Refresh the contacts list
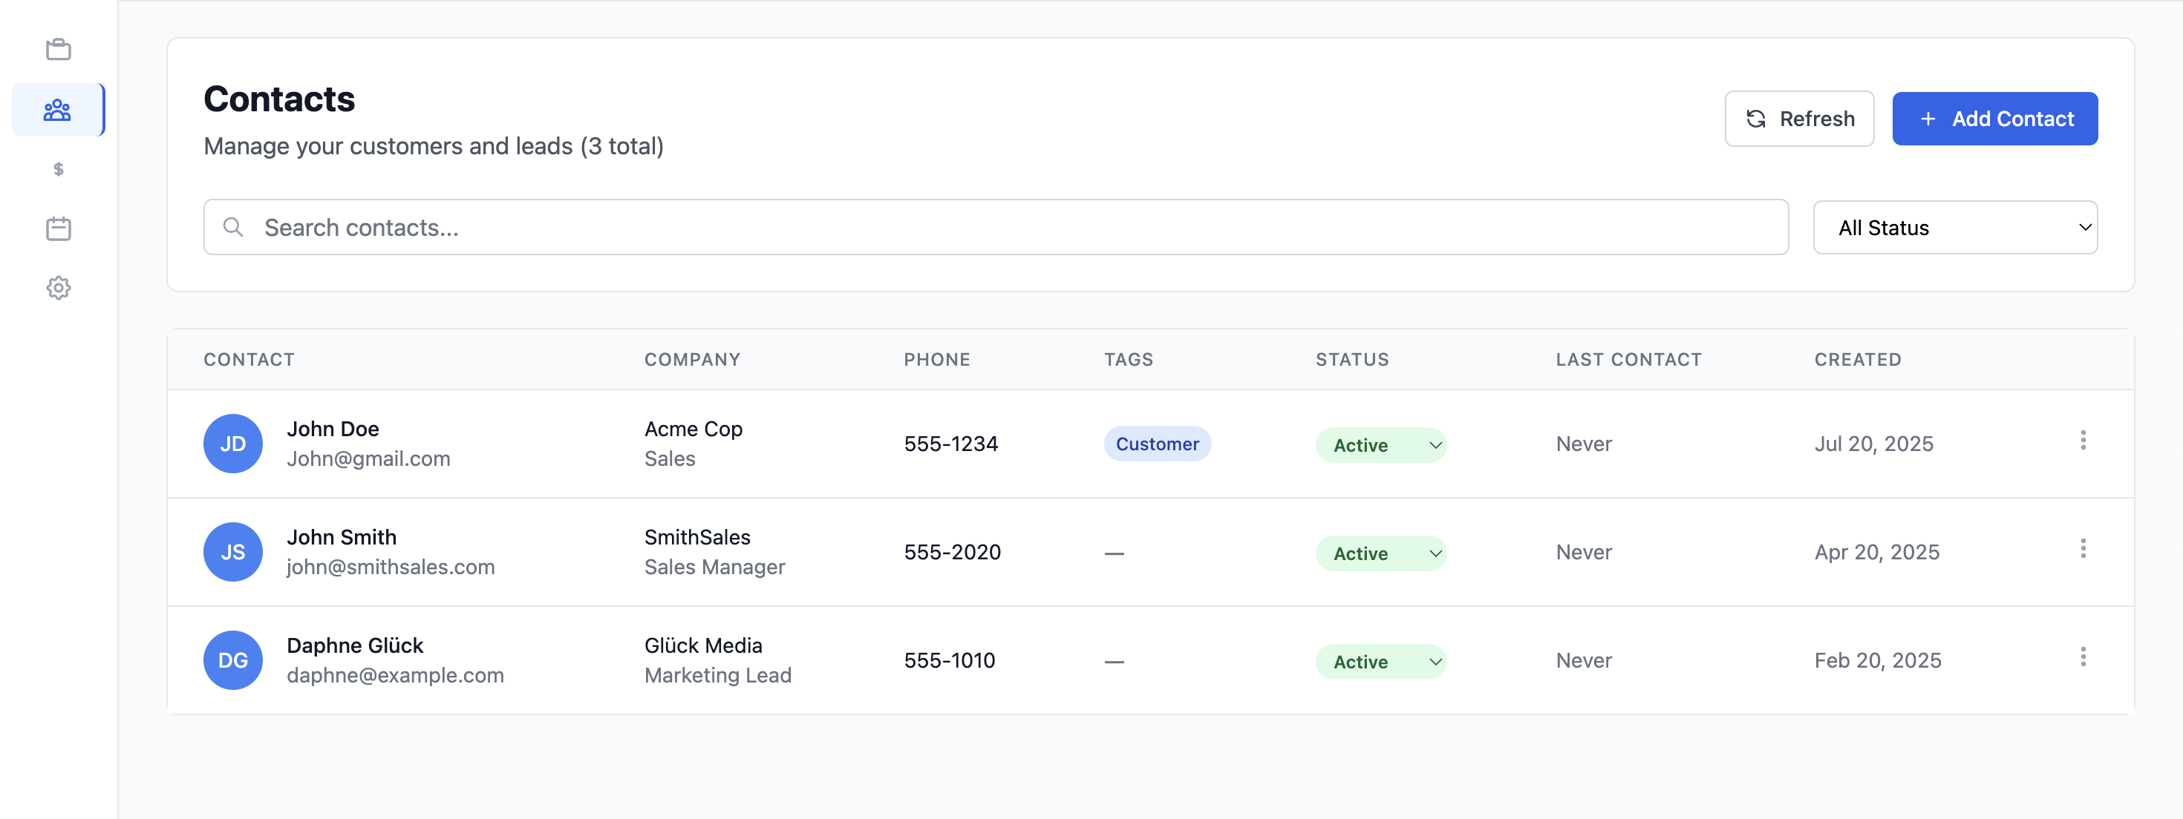The width and height of the screenshot is (2183, 819). click(x=1799, y=119)
